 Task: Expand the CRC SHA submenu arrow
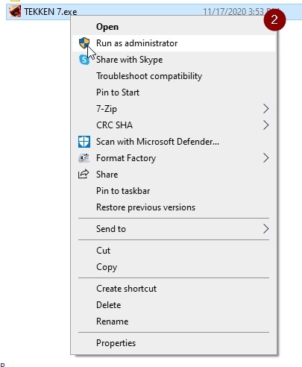tap(266, 125)
